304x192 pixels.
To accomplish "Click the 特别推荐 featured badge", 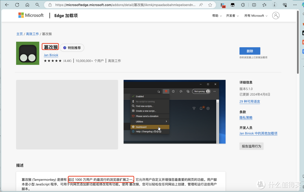I will click(x=72, y=48).
